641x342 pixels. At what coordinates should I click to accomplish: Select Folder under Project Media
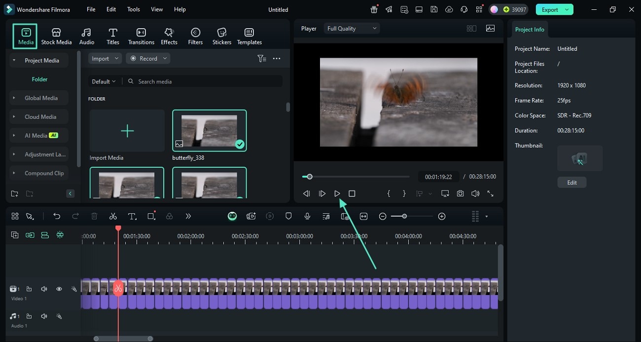click(39, 79)
